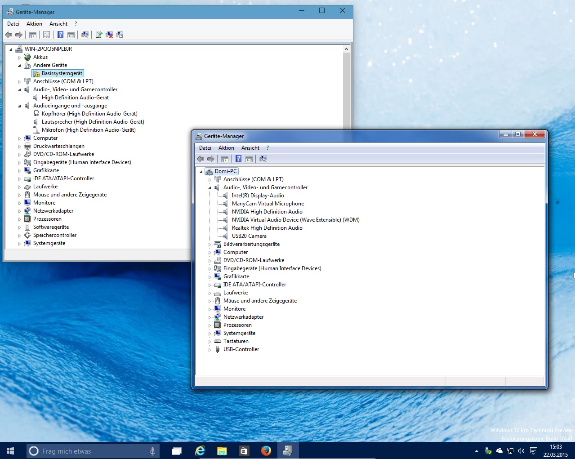
Task: Show hidden tray icons arrow
Action: click(x=477, y=451)
